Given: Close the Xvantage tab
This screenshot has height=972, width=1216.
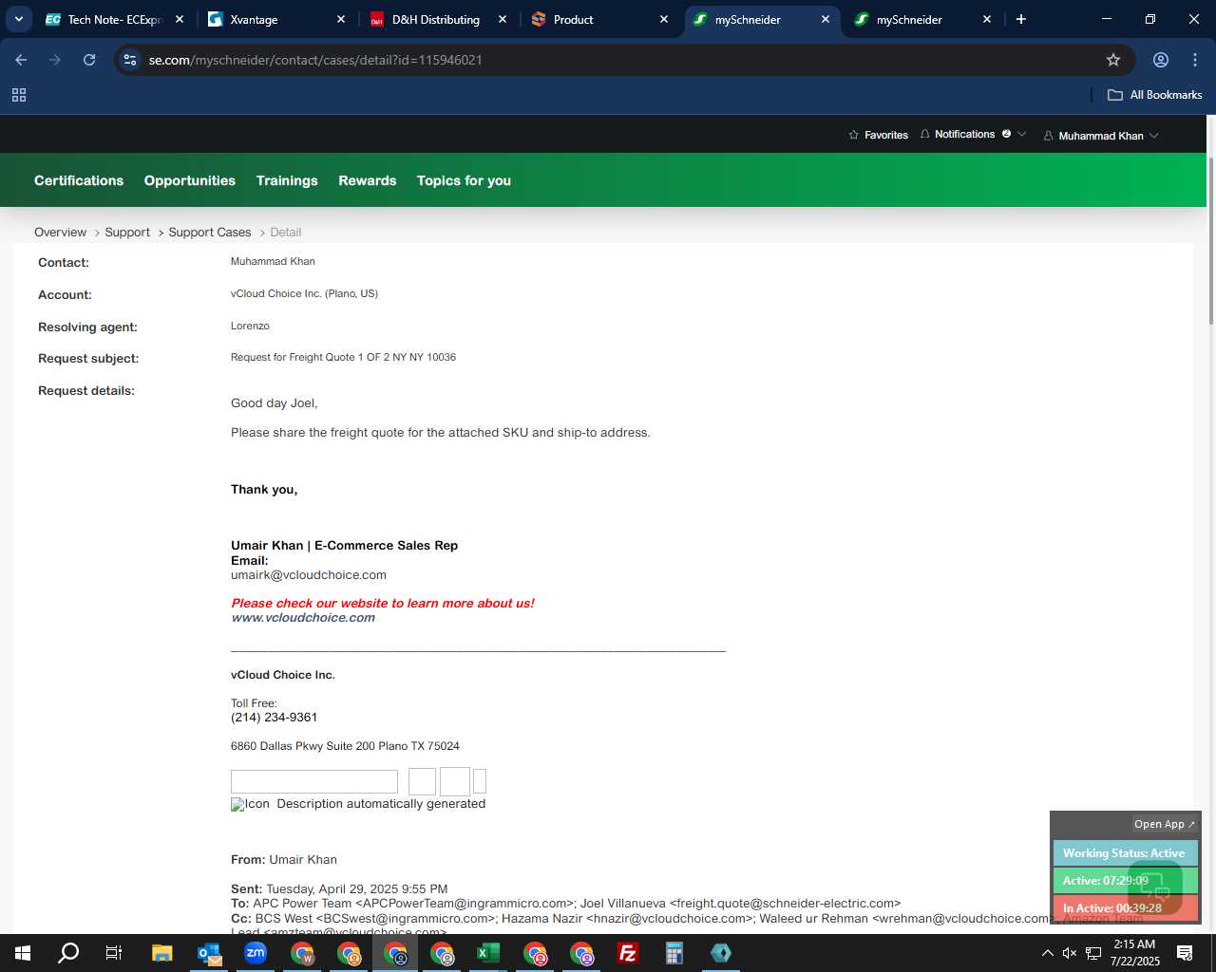Looking at the screenshot, I should pos(341,19).
